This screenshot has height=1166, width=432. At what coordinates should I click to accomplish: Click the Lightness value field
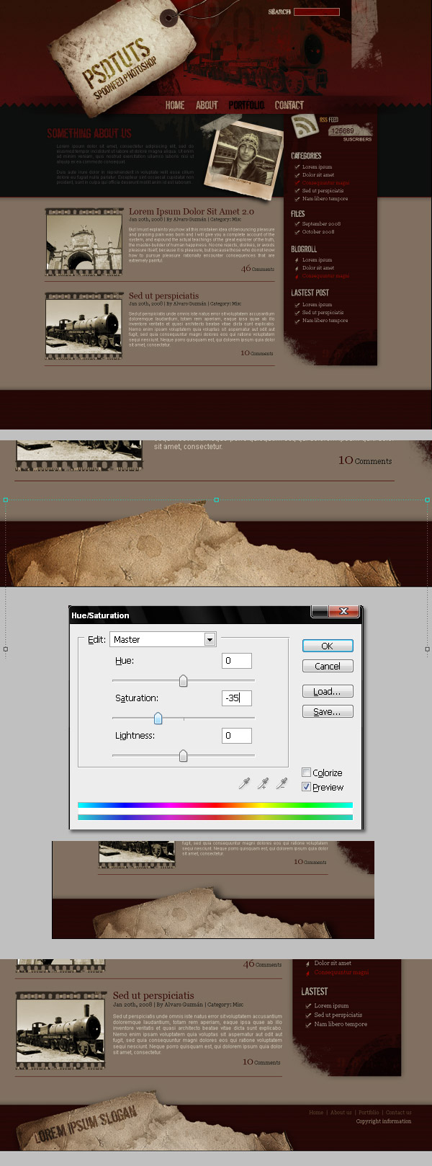click(237, 736)
